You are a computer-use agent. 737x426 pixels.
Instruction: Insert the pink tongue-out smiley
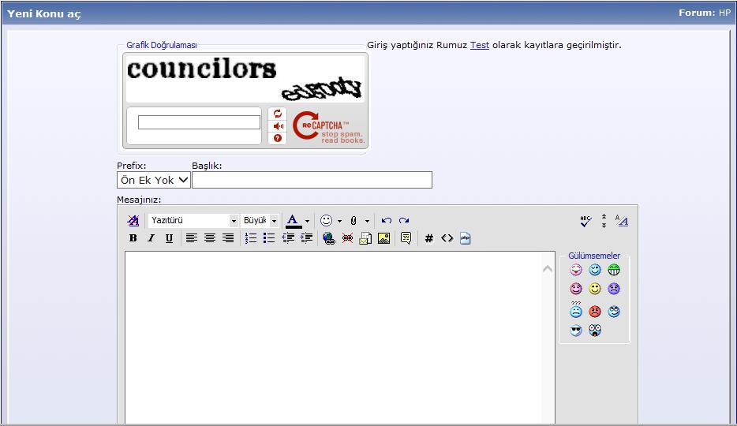point(576,270)
